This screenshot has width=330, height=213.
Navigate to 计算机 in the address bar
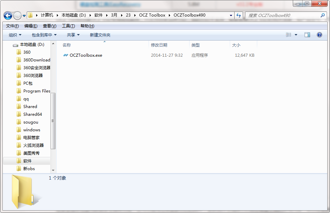47,15
